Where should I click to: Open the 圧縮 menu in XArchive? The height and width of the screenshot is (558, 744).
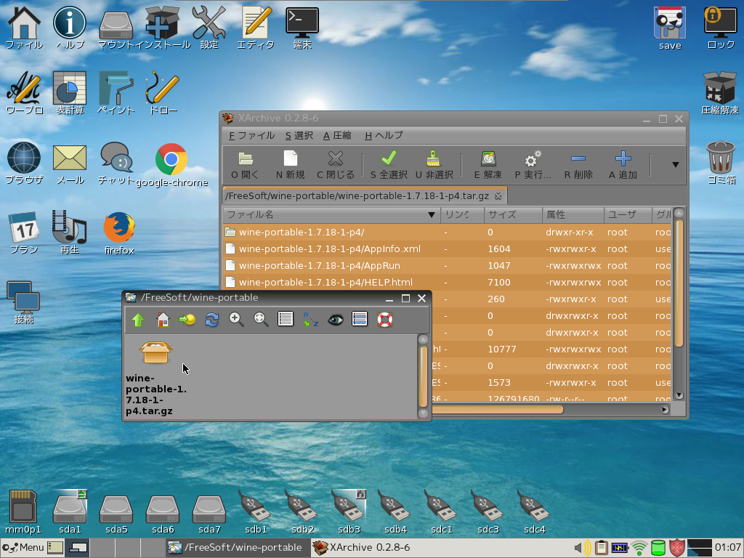point(337,135)
